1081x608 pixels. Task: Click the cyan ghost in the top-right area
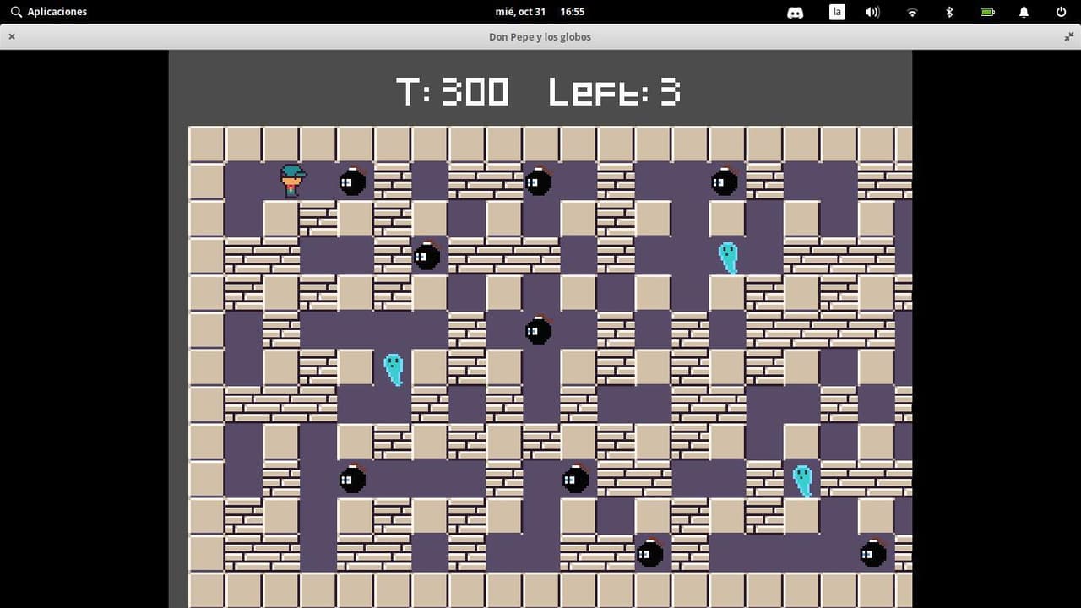click(x=728, y=258)
